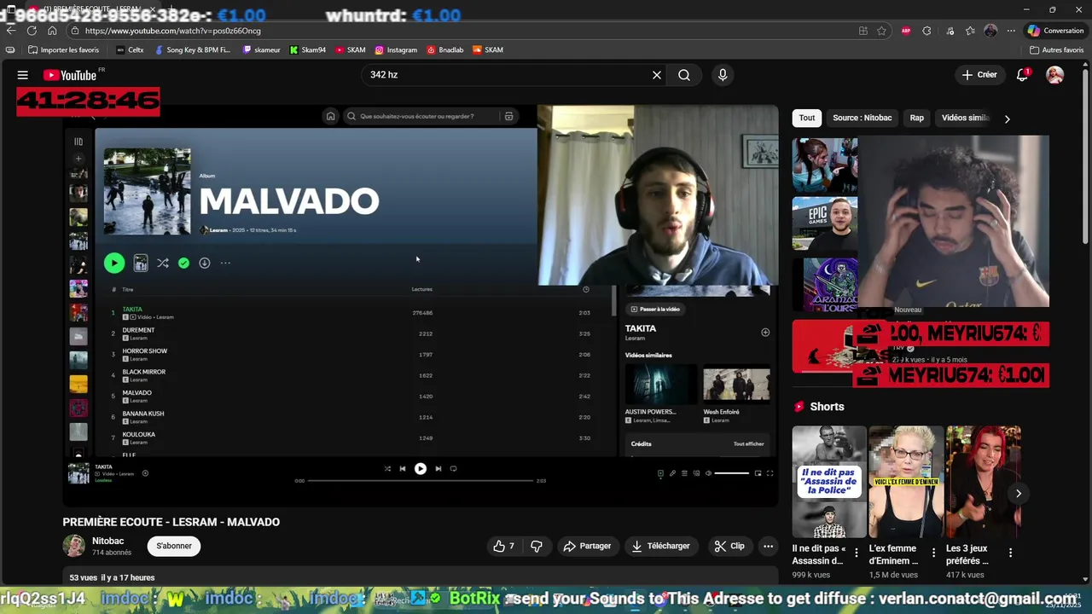Screen dimensions: 1092x614
Task: Start voice search with the microphone icon
Action: (x=723, y=75)
